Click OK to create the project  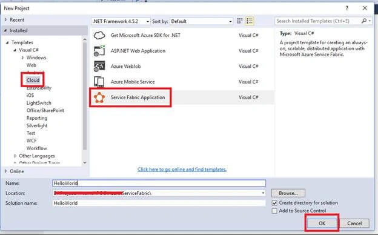coord(322,223)
